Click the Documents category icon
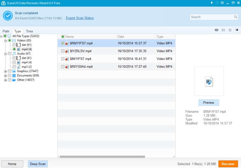 (x=14, y=76)
